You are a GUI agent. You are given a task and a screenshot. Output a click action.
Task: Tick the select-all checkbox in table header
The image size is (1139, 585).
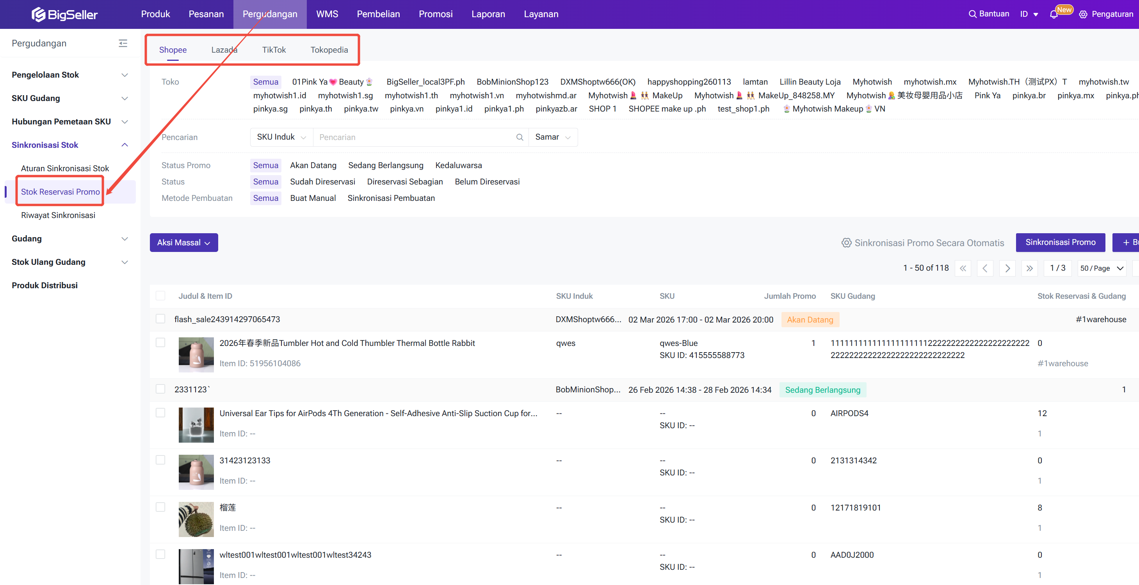click(160, 296)
